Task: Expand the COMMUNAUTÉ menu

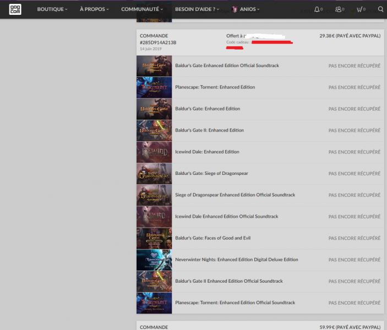Action: [x=142, y=9]
